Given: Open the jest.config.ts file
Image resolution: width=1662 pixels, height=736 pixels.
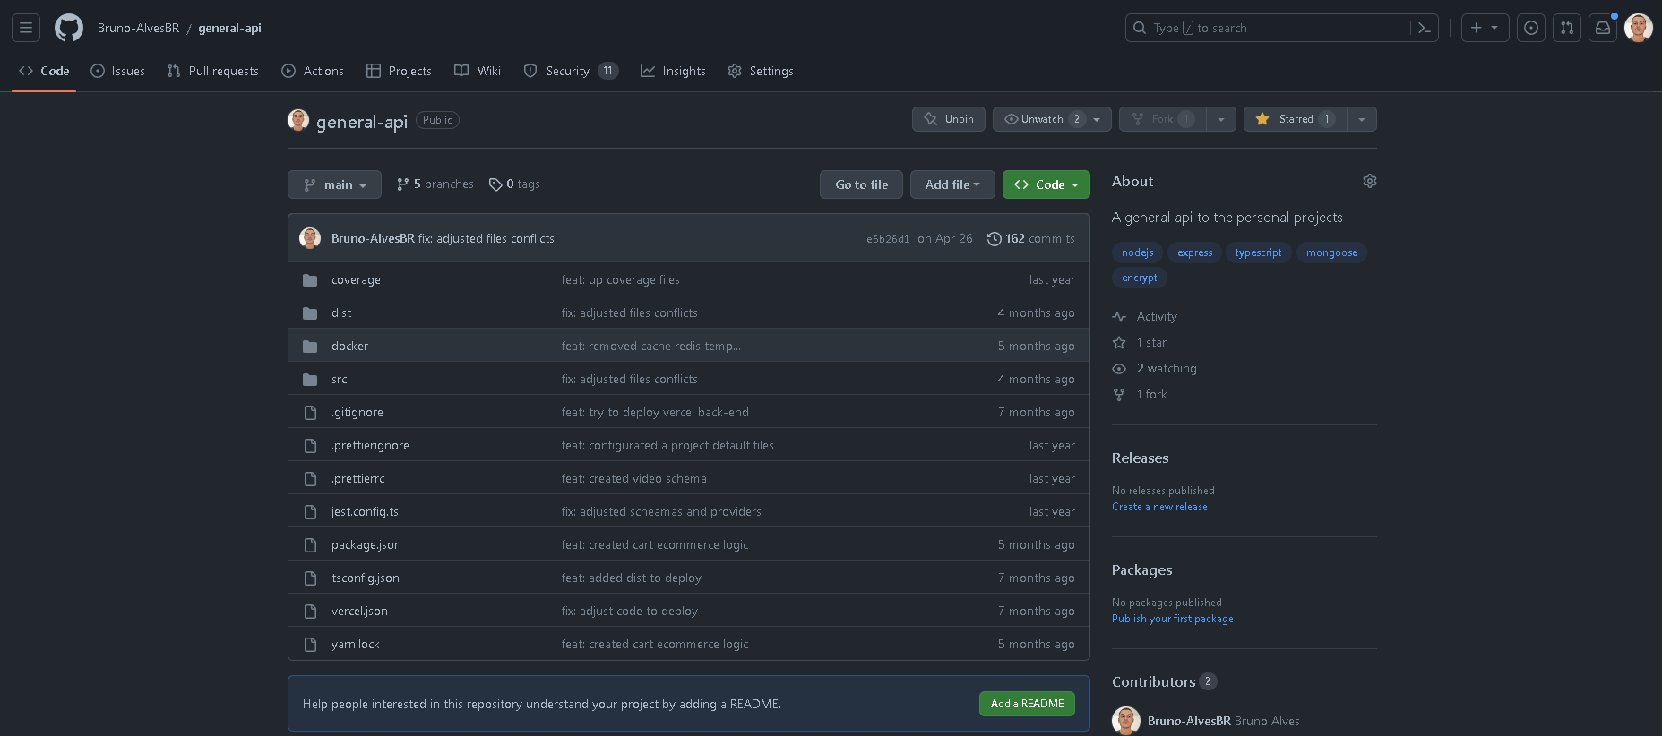Looking at the screenshot, I should pos(365,512).
